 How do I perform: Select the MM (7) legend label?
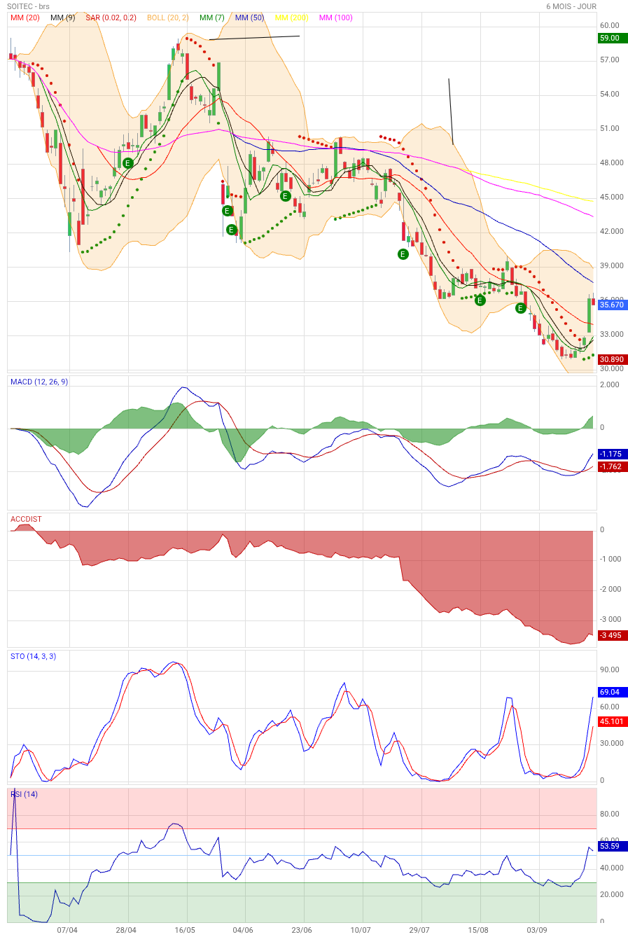coord(212,18)
